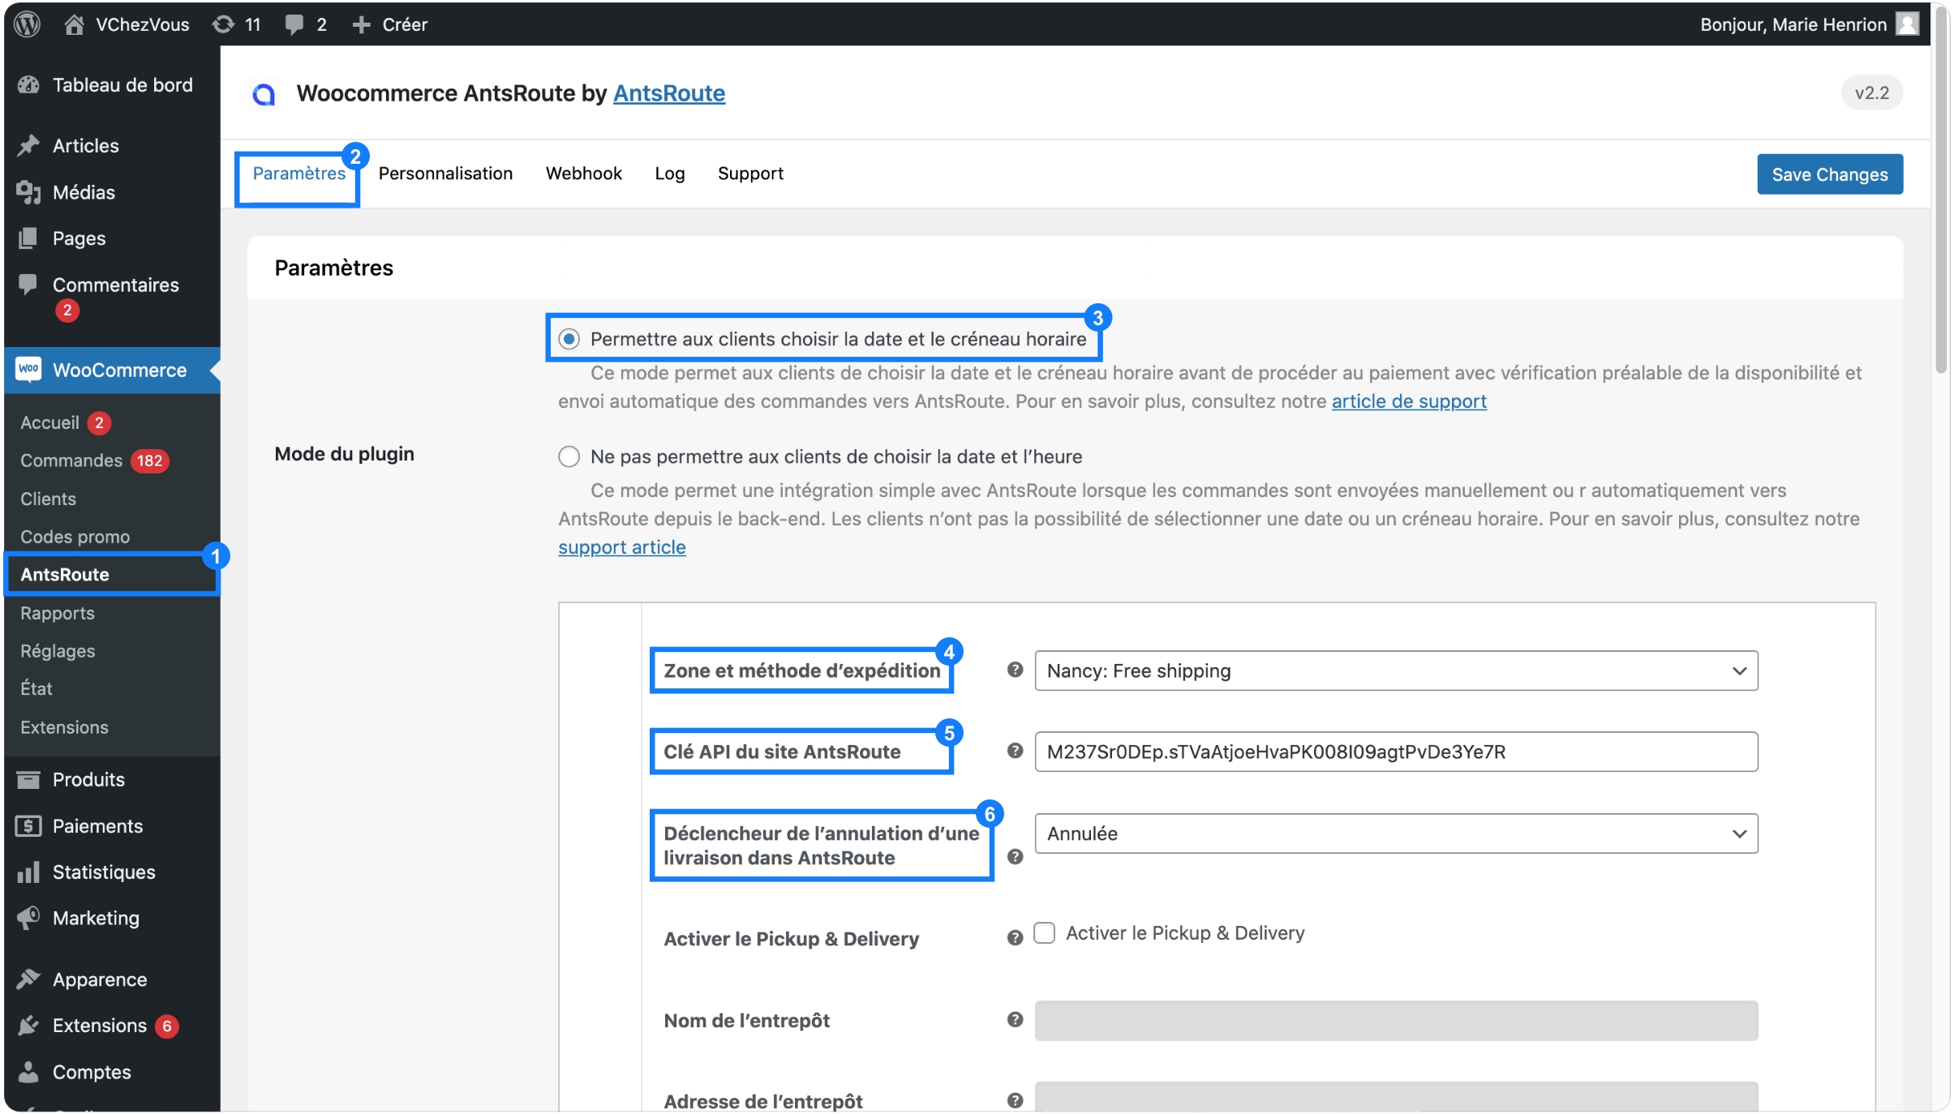Open the article de support link
The width and height of the screenshot is (1954, 1114).
[x=1409, y=401]
